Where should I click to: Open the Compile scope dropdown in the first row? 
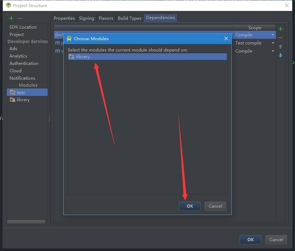click(273, 35)
